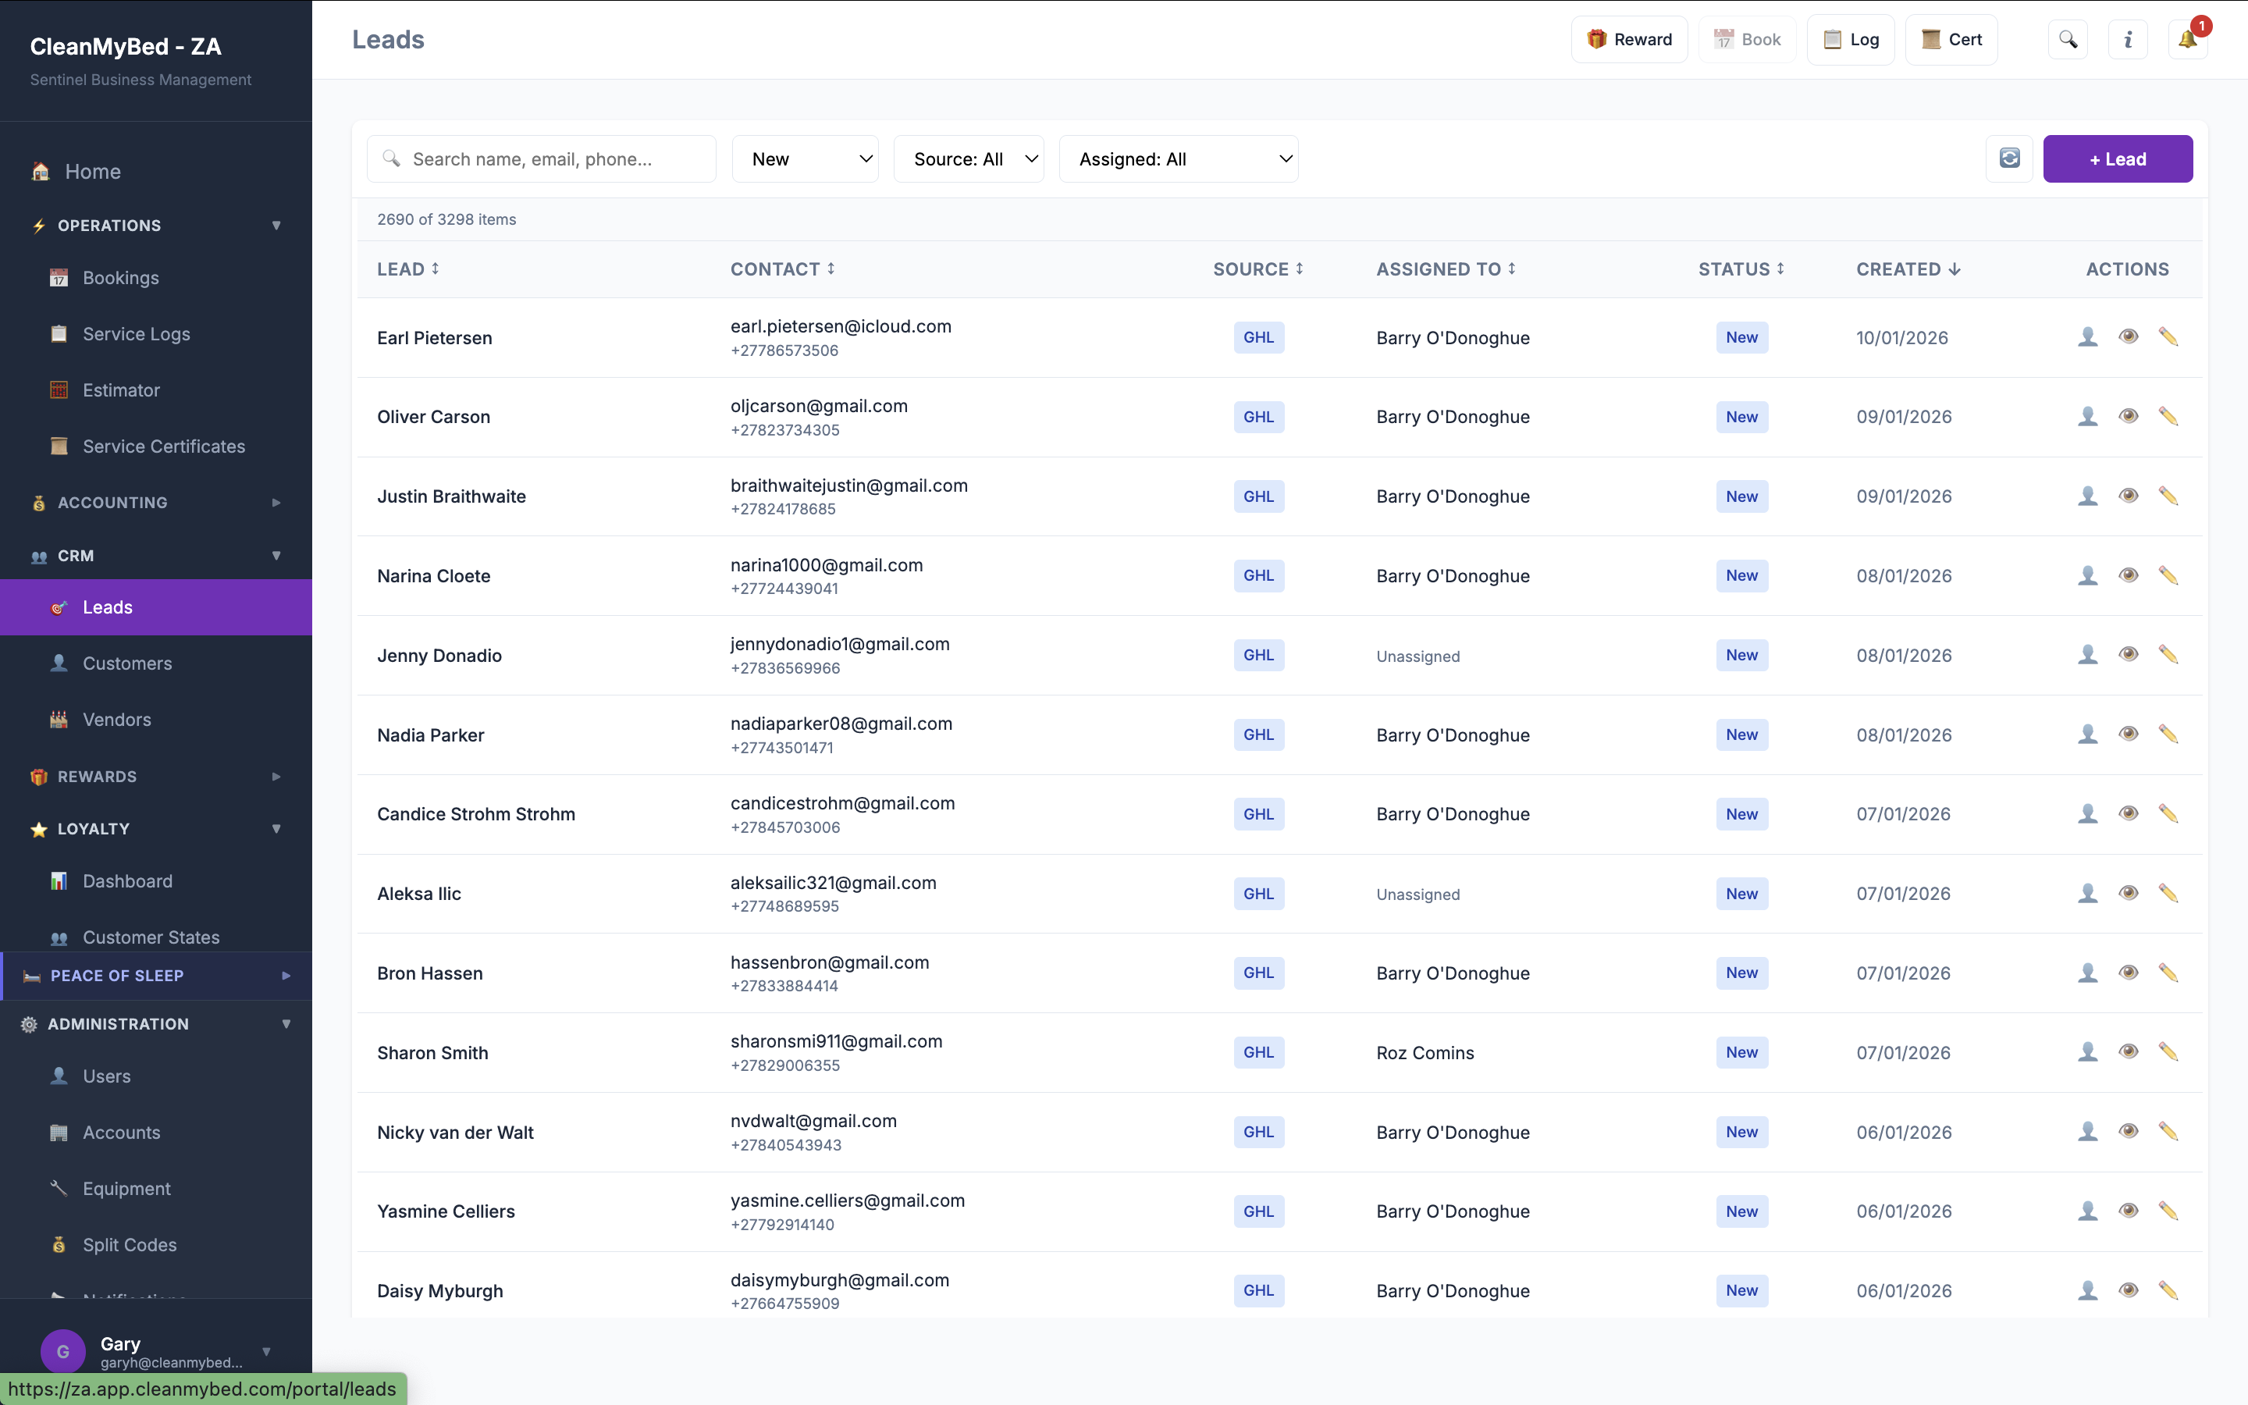Image resolution: width=2248 pixels, height=1405 pixels.
Task: Toggle the eye icon on Daisy Myburgh's row
Action: pyautogui.click(x=2128, y=1289)
